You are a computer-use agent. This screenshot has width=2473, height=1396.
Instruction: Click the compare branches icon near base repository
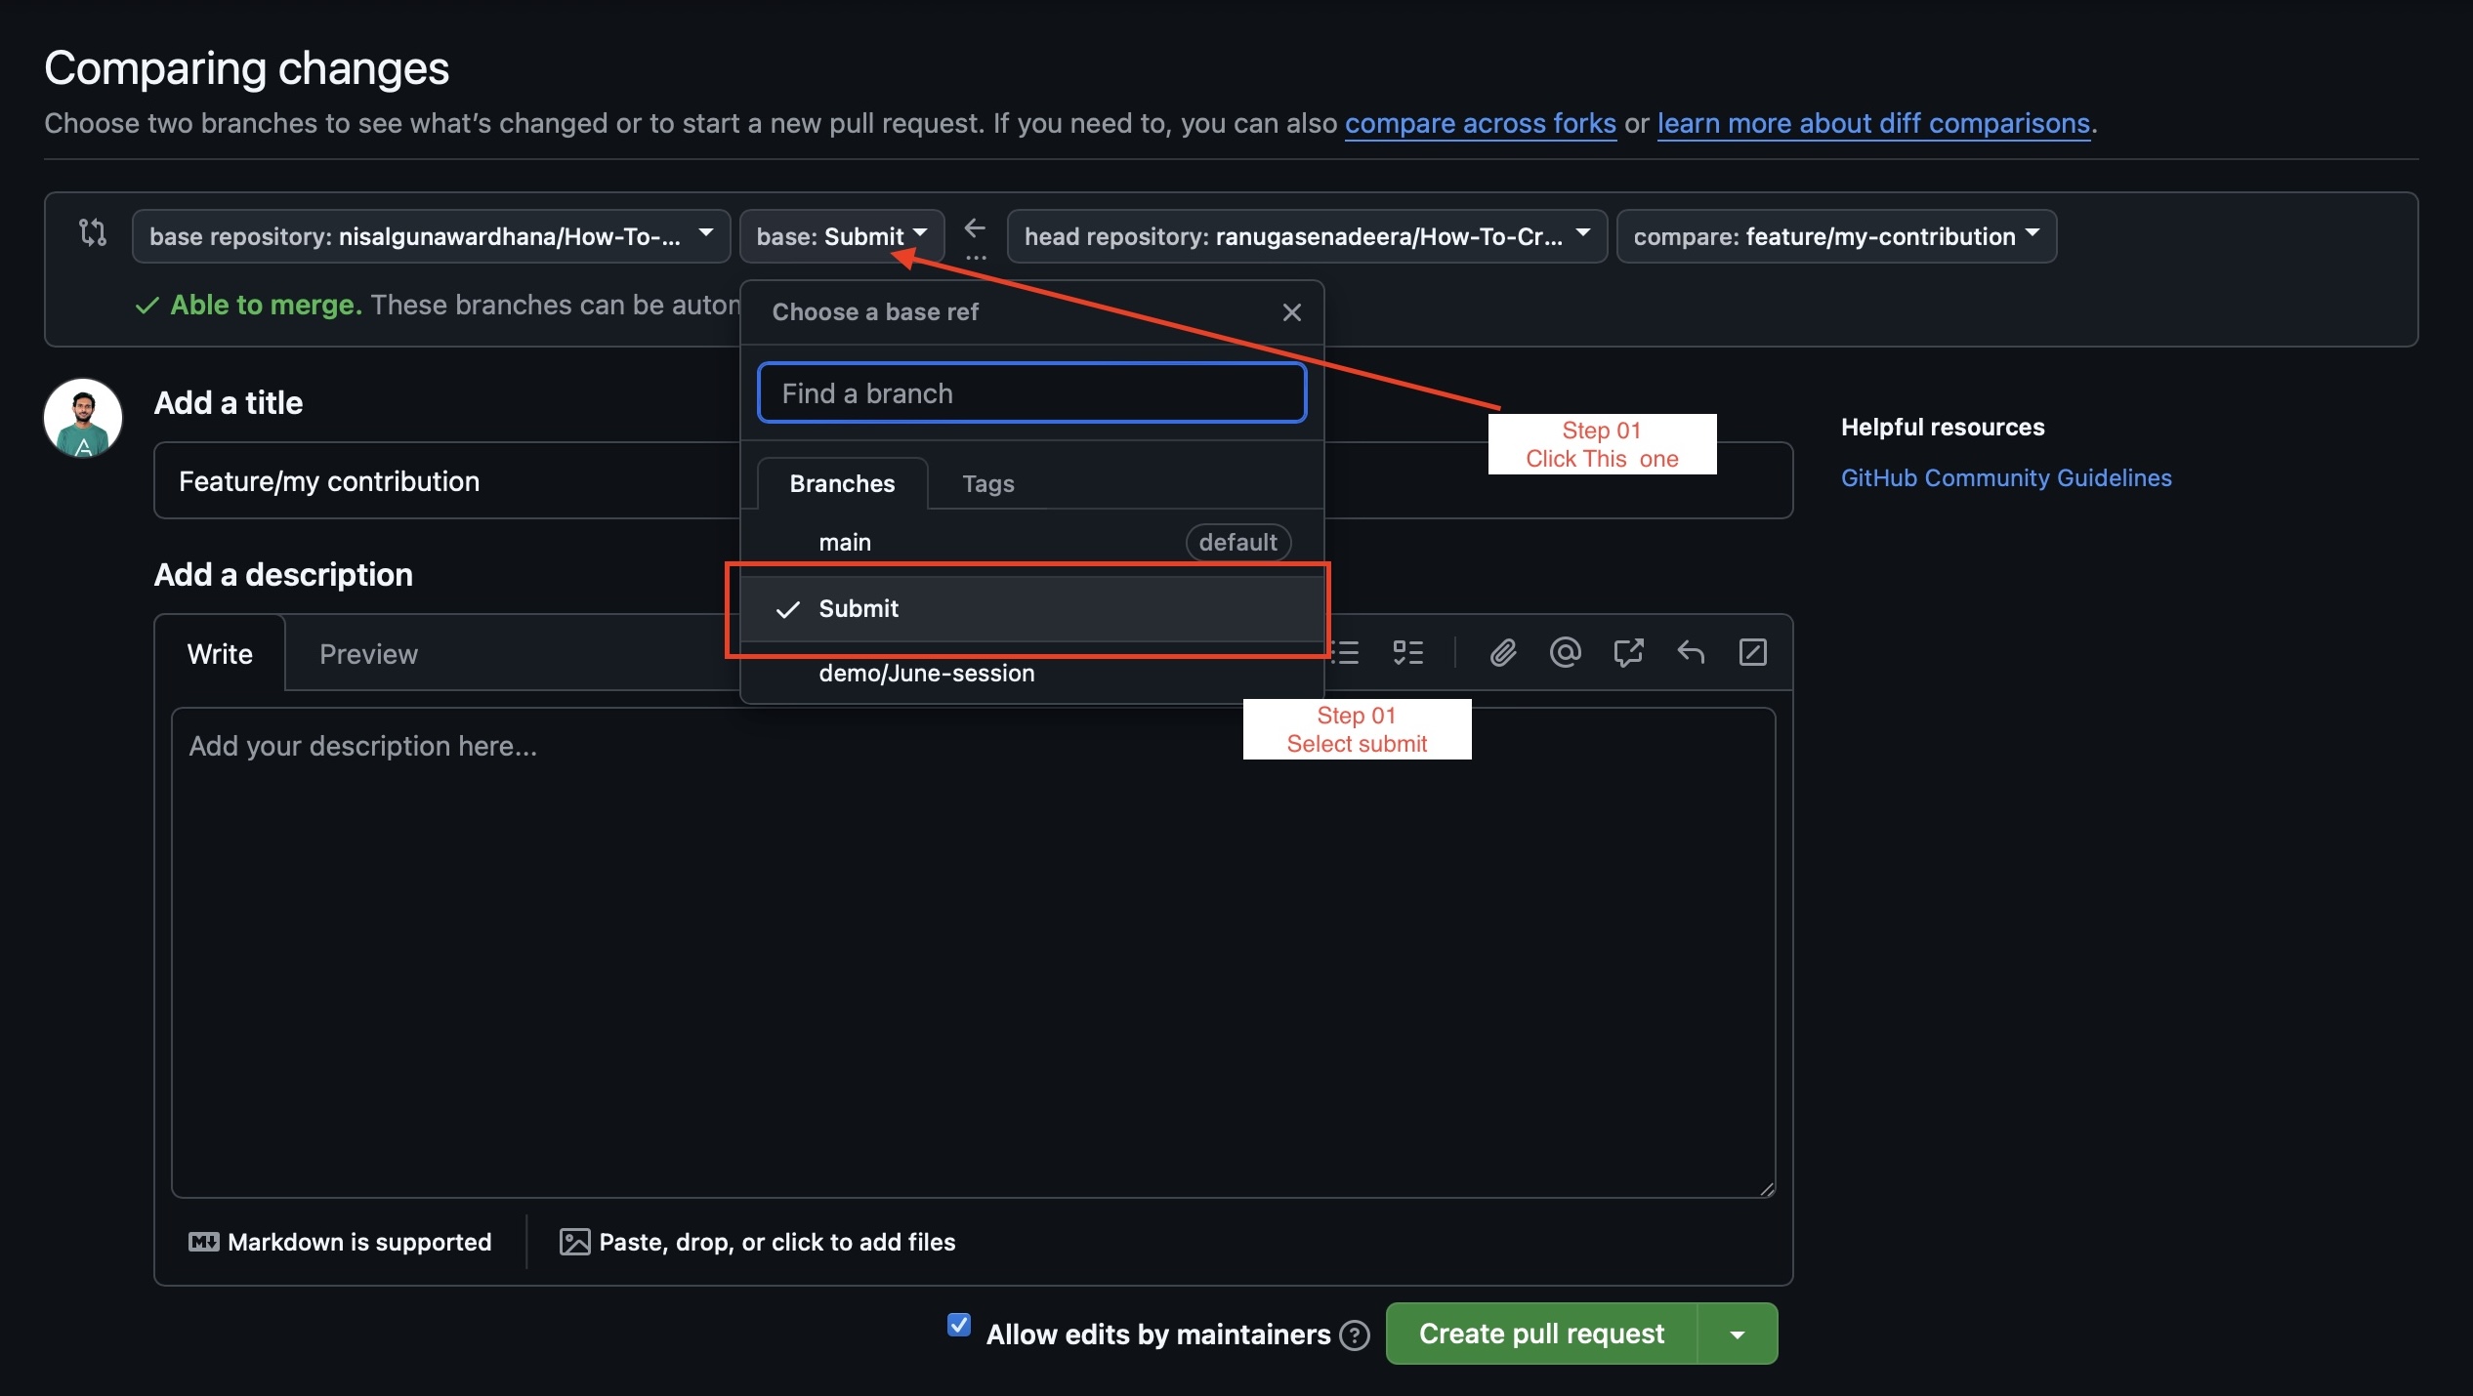point(91,234)
